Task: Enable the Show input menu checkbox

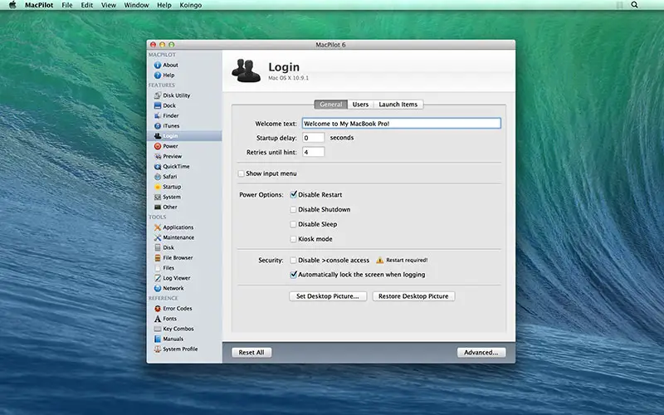Action: (241, 173)
